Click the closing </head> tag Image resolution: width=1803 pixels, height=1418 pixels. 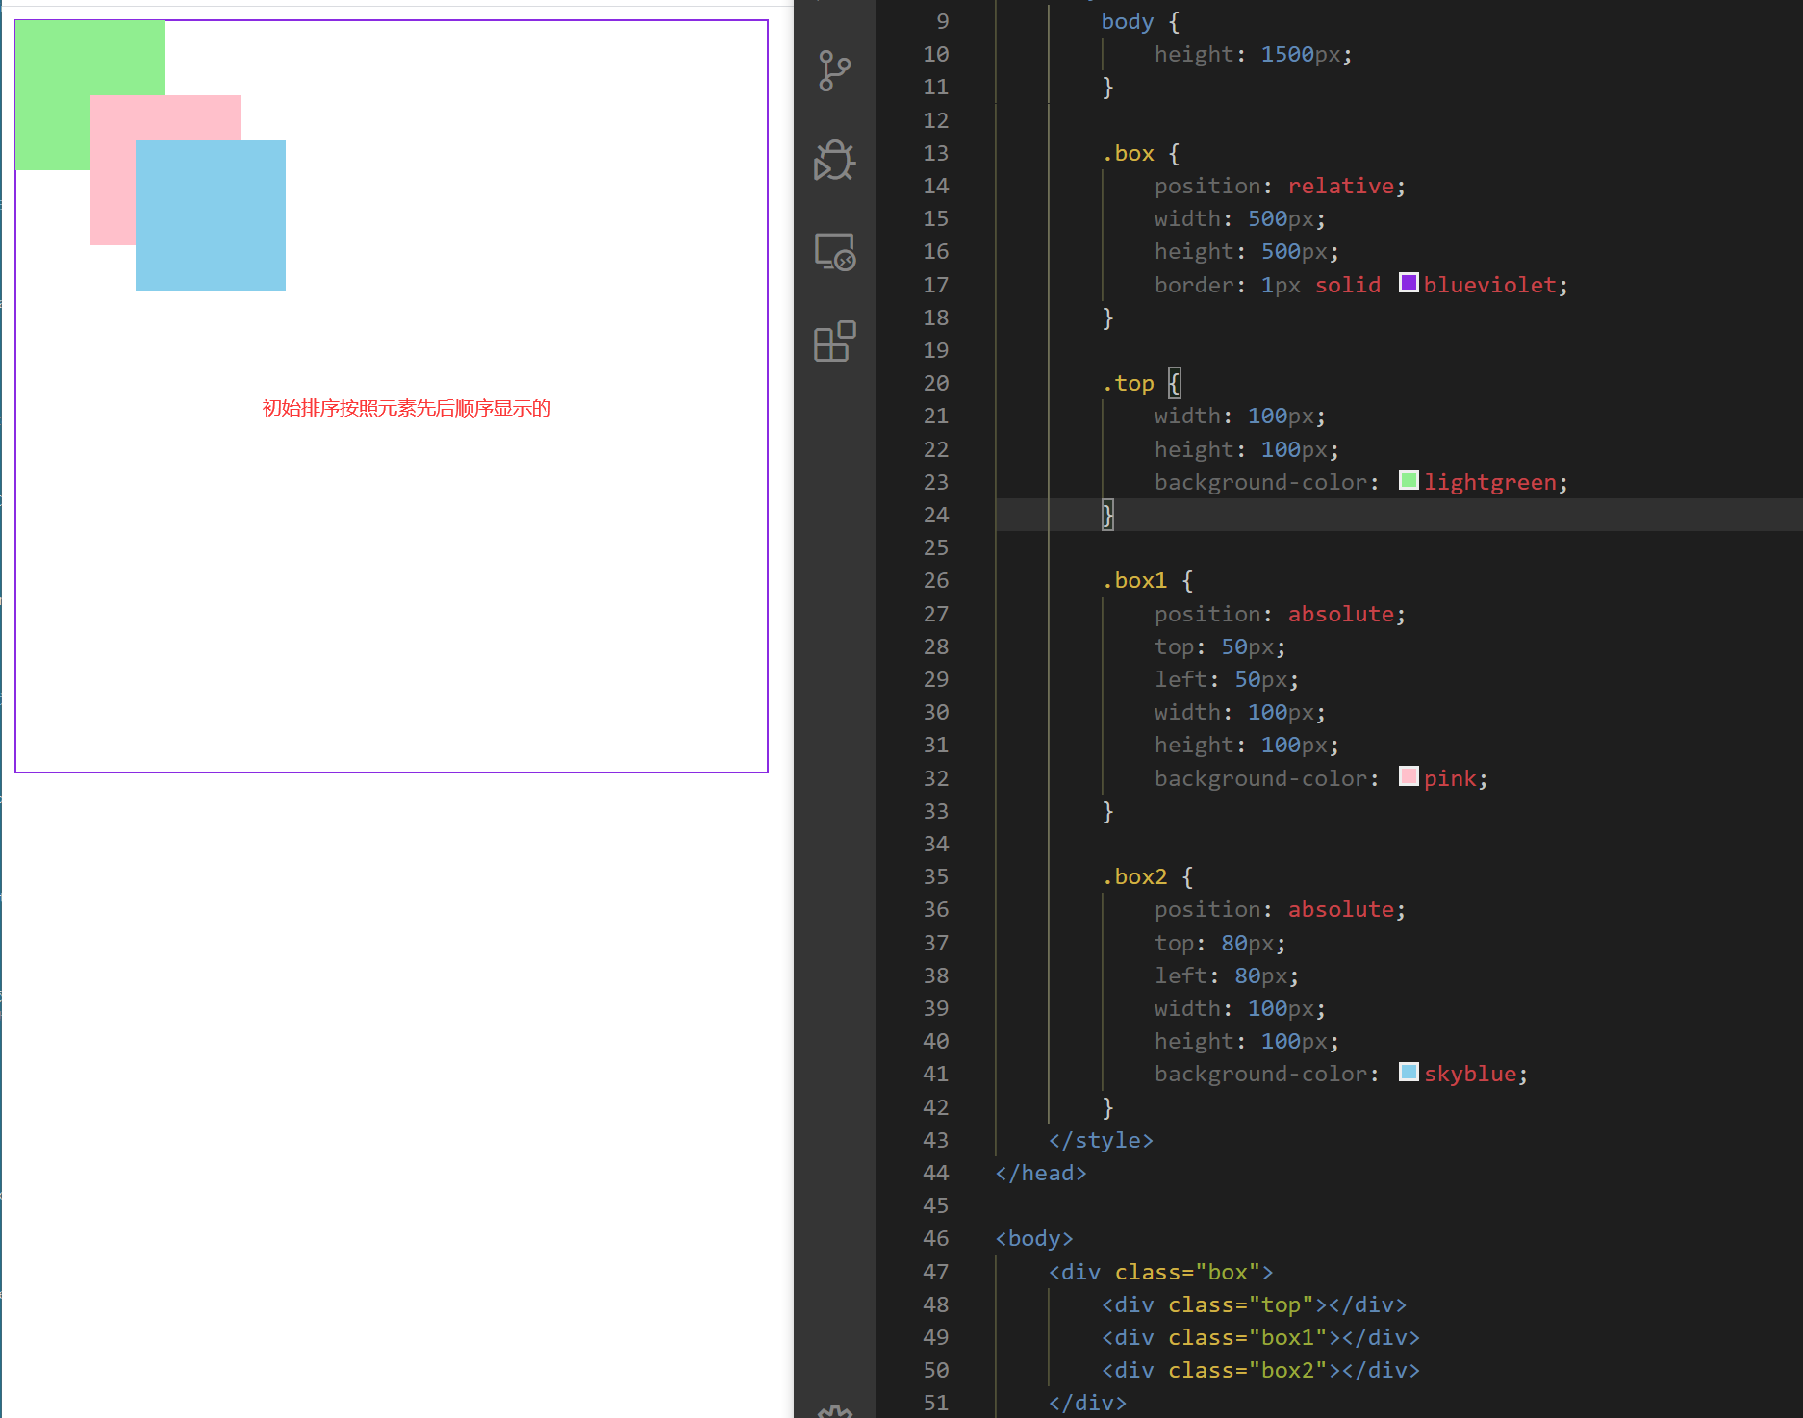pyautogui.click(x=1041, y=1173)
